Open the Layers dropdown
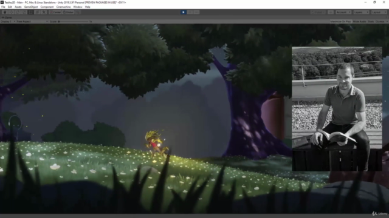This screenshot has width=389, height=218. click(x=361, y=12)
